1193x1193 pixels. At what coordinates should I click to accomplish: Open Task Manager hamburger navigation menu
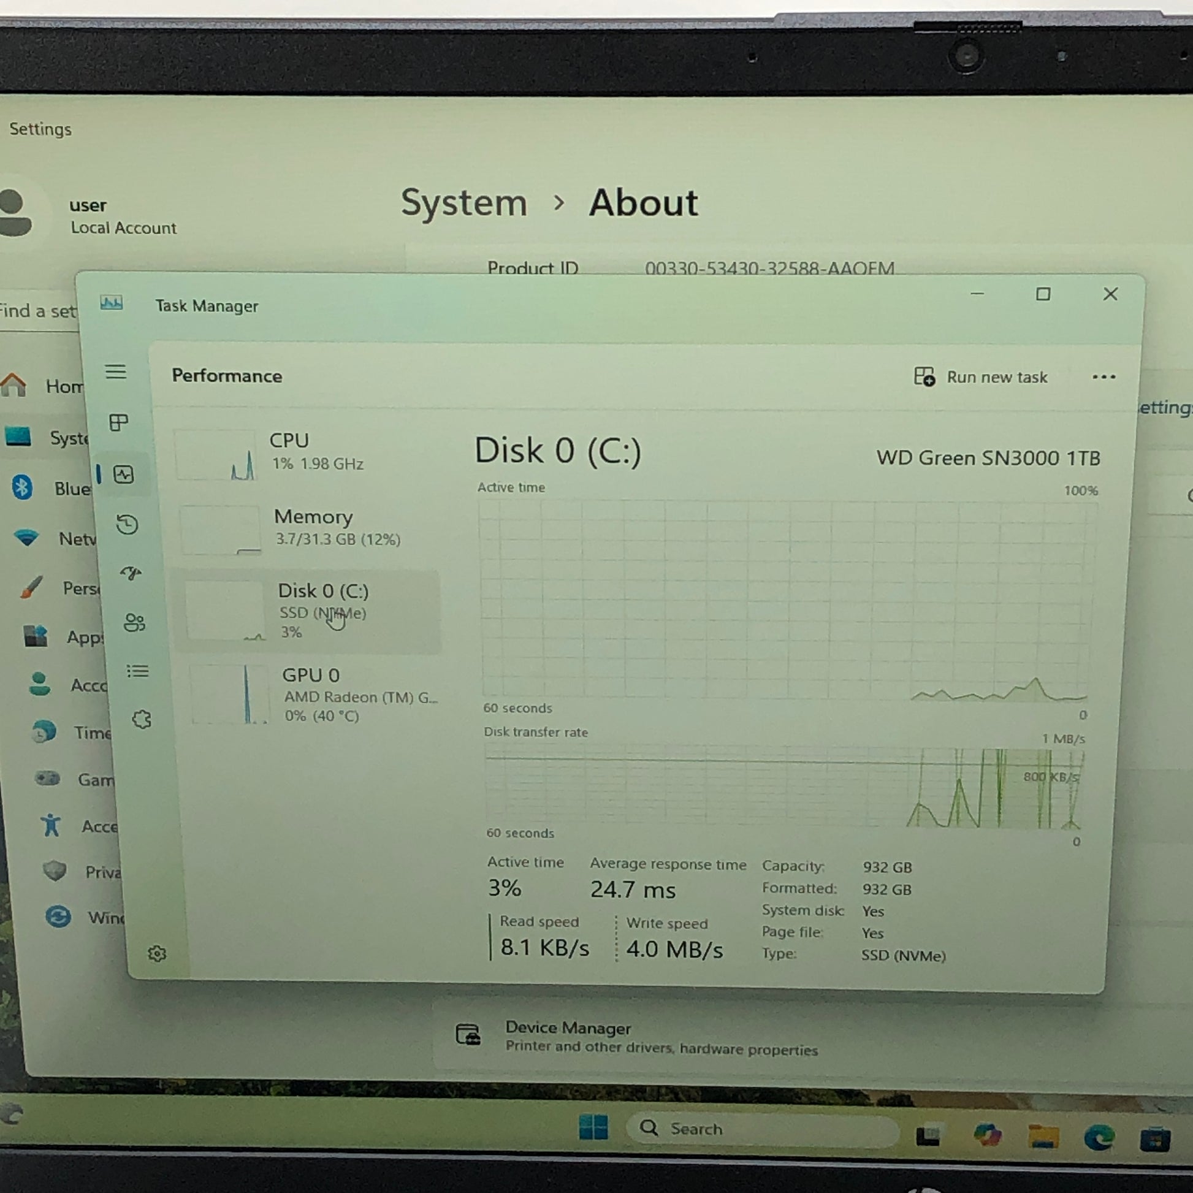point(115,371)
